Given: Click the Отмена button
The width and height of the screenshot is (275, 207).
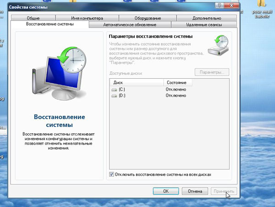Looking at the screenshot, I should pyautogui.click(x=193, y=191).
